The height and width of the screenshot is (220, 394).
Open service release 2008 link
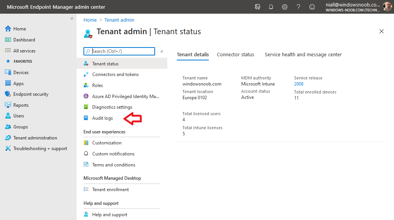pyautogui.click(x=299, y=84)
